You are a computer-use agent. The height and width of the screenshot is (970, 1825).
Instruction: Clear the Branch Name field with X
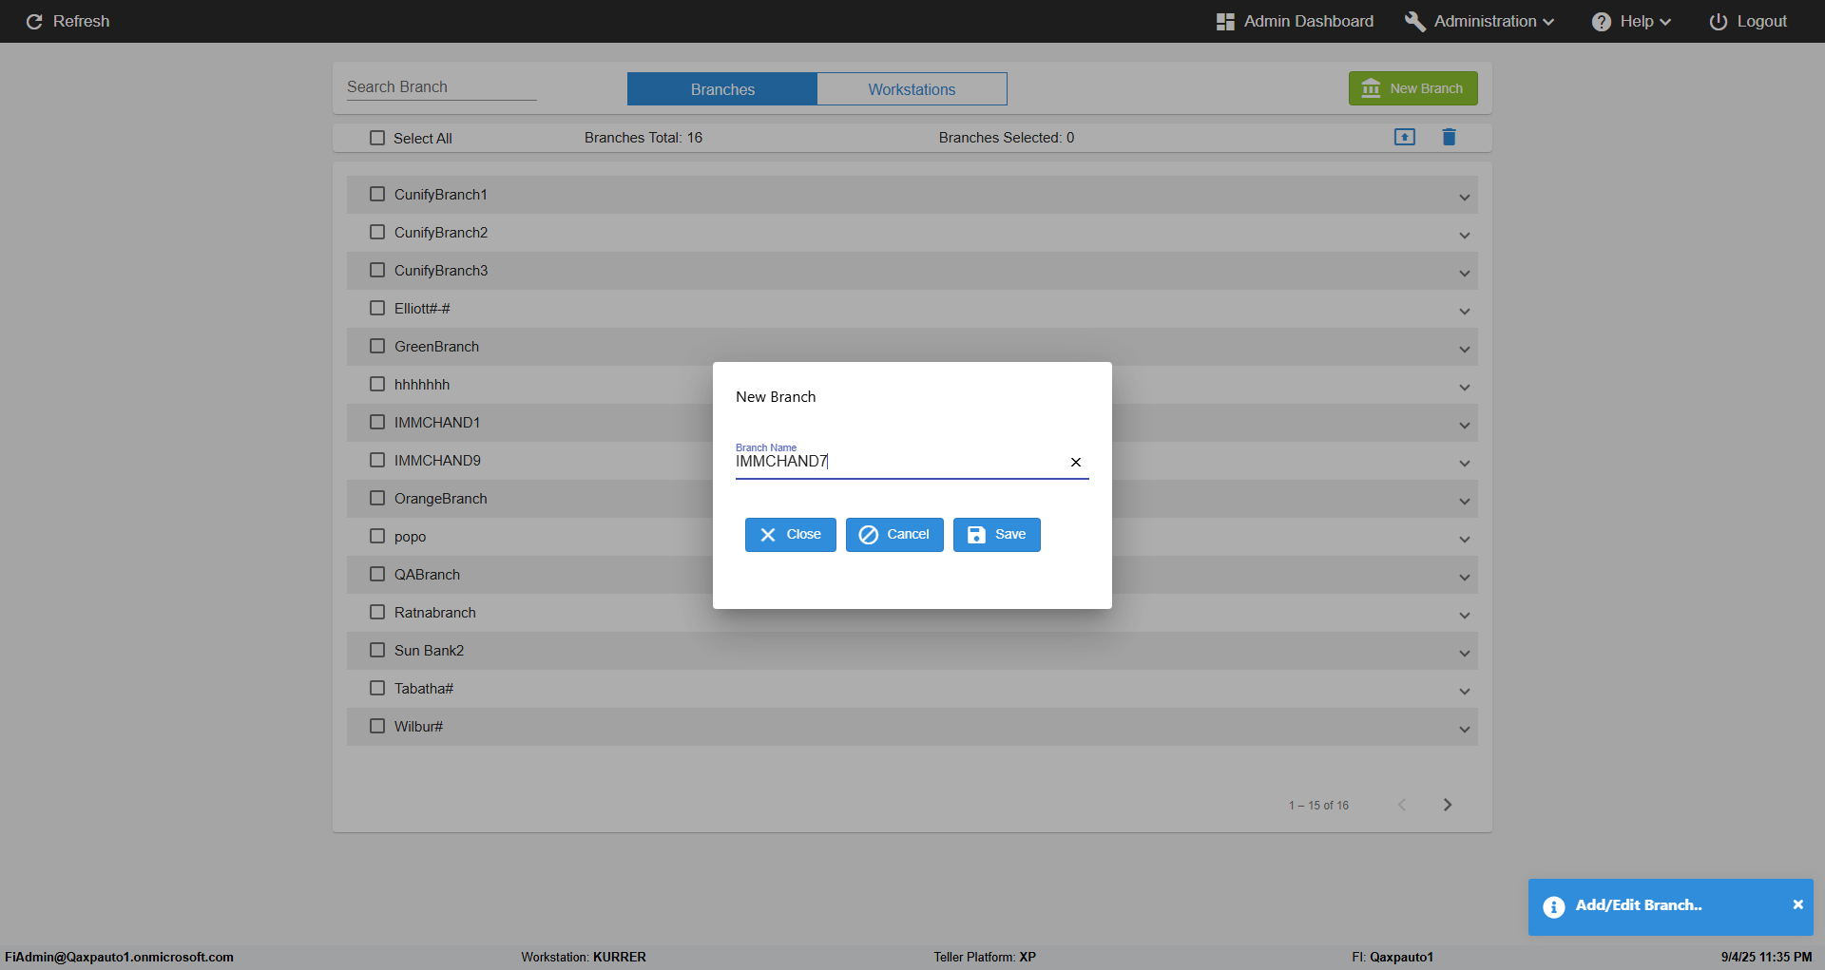point(1076,462)
